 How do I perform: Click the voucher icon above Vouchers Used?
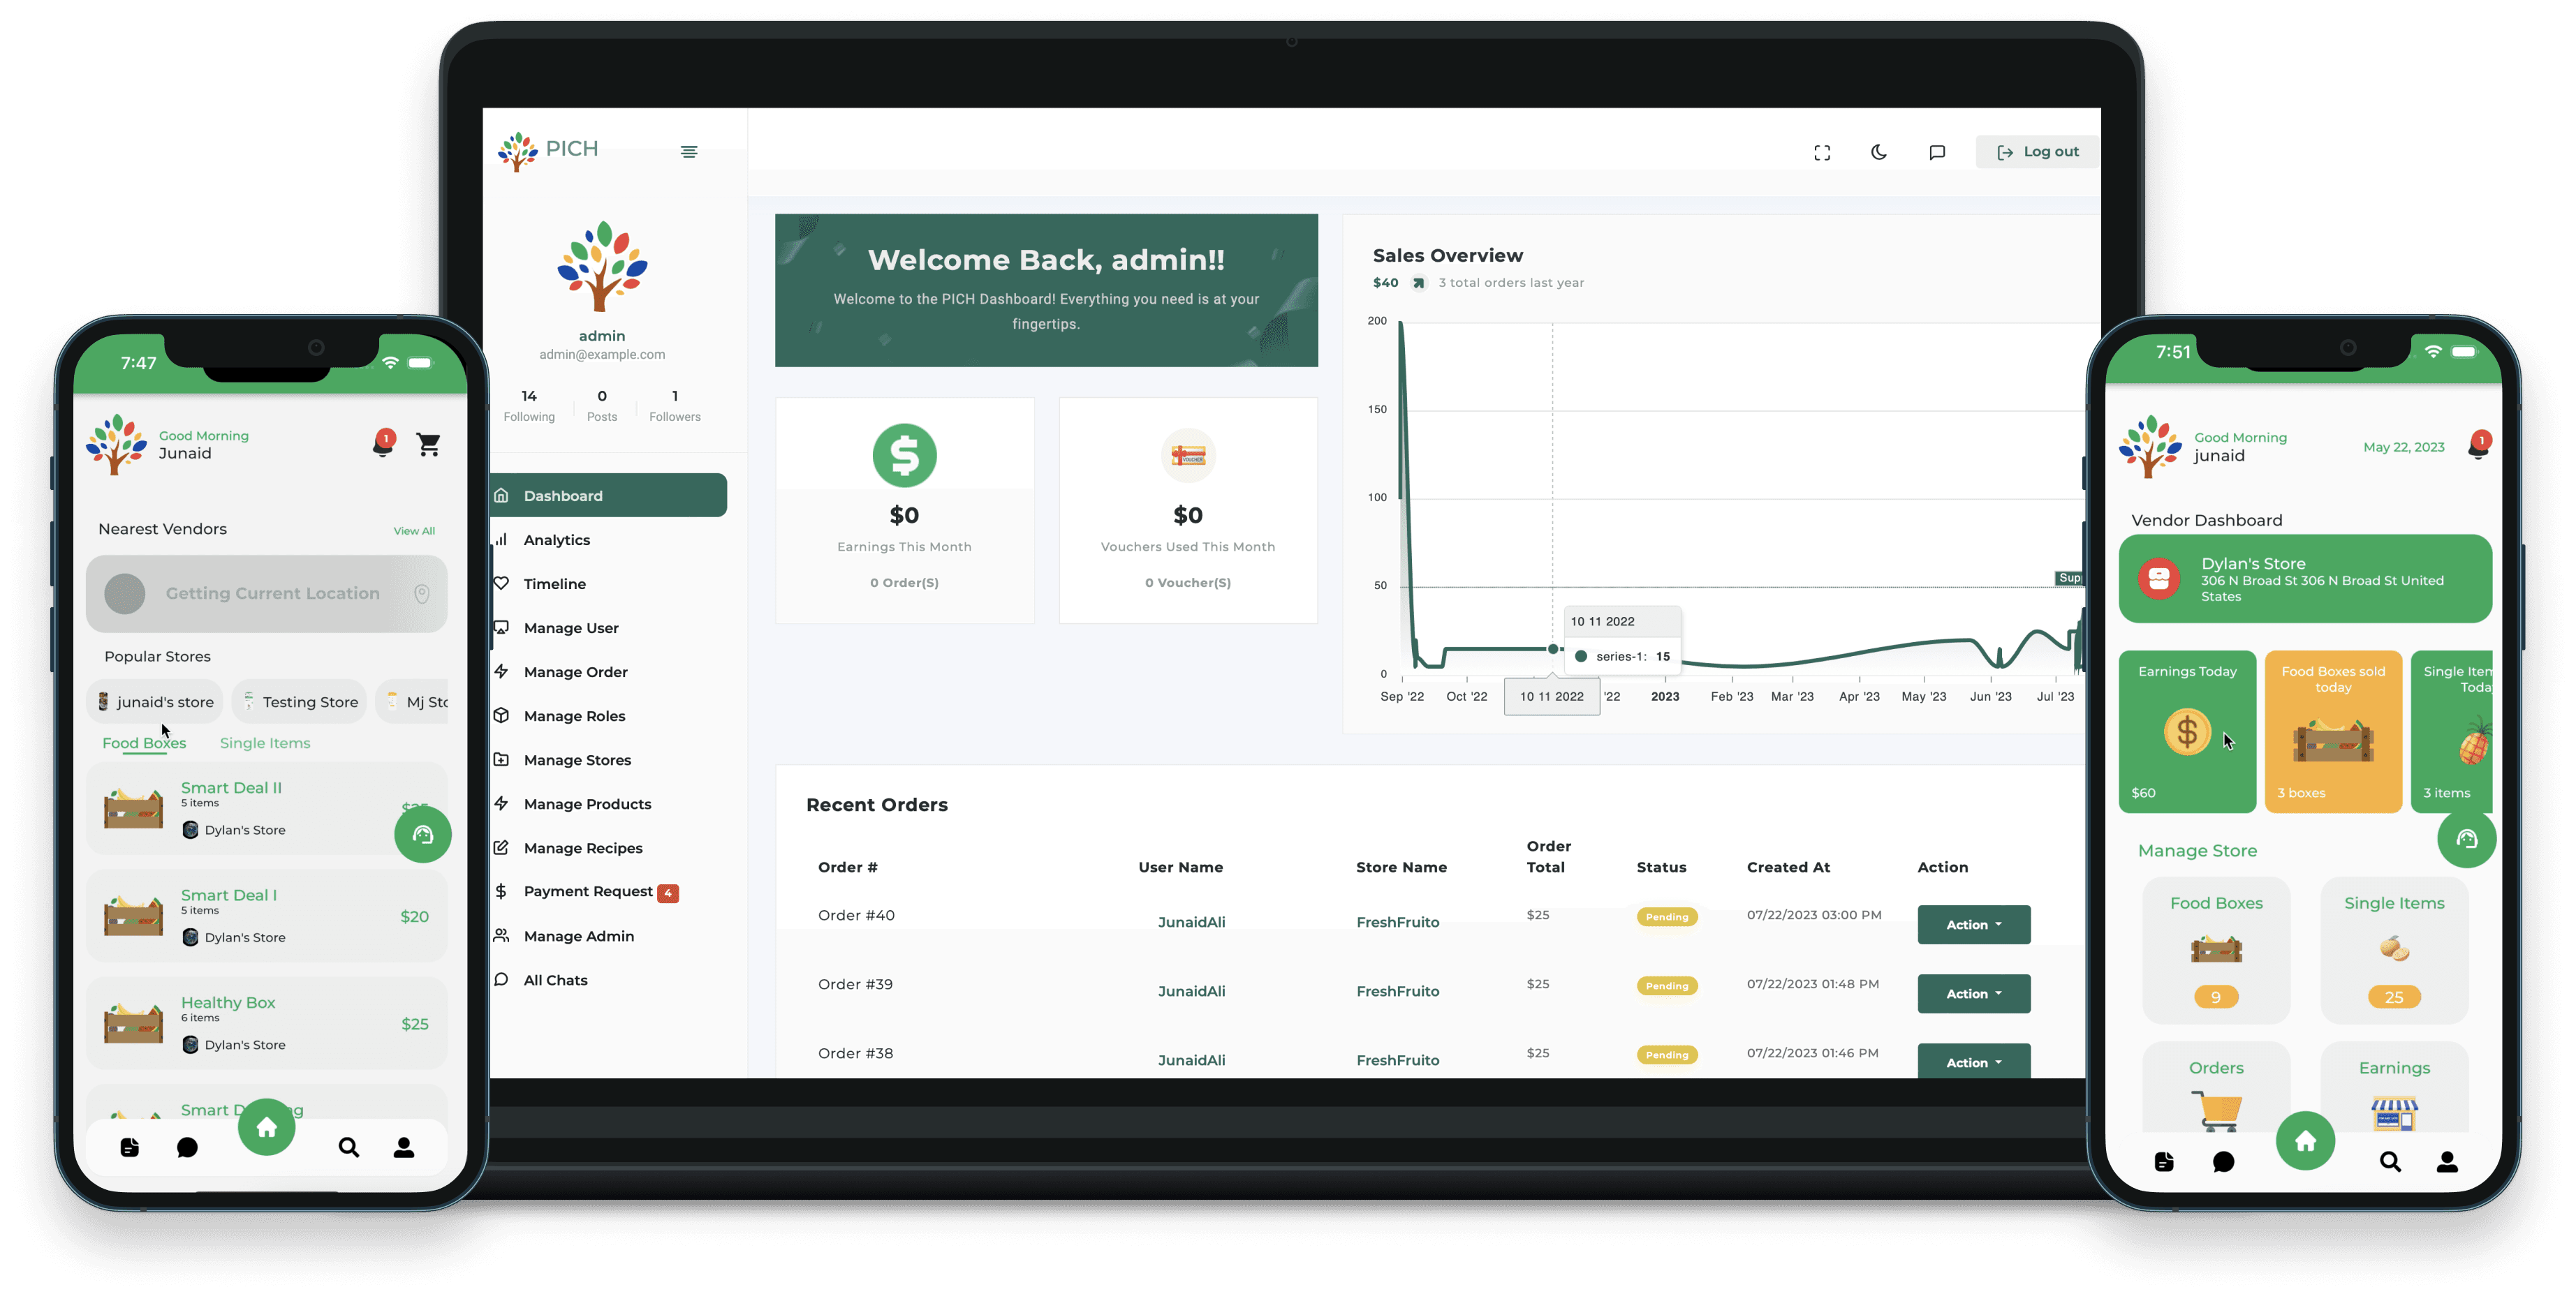click(x=1188, y=456)
